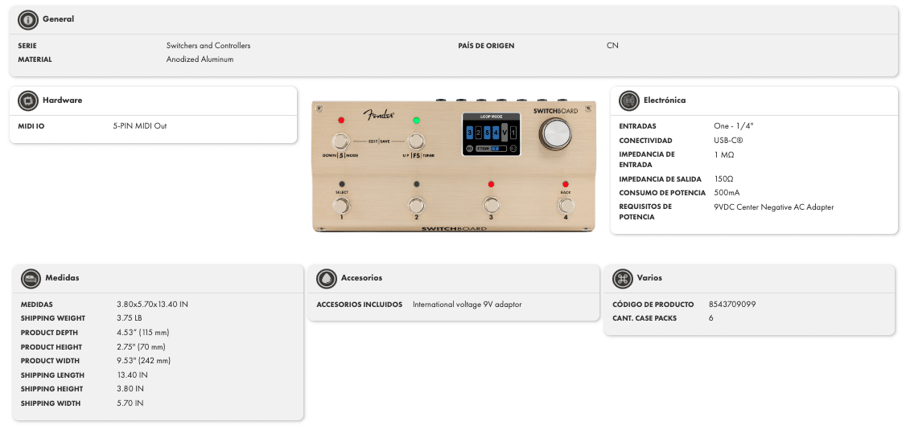Select the Medidas section heading
The image size is (906, 438).
(x=62, y=277)
